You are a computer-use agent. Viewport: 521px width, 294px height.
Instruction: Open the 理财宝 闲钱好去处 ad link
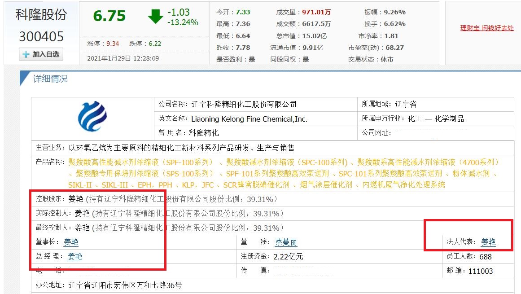[x=487, y=28]
